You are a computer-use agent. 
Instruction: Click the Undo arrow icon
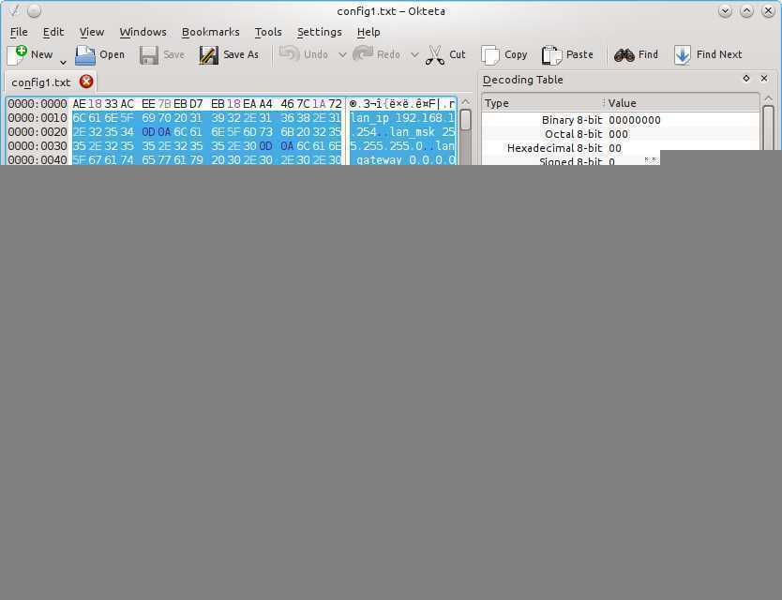289,53
